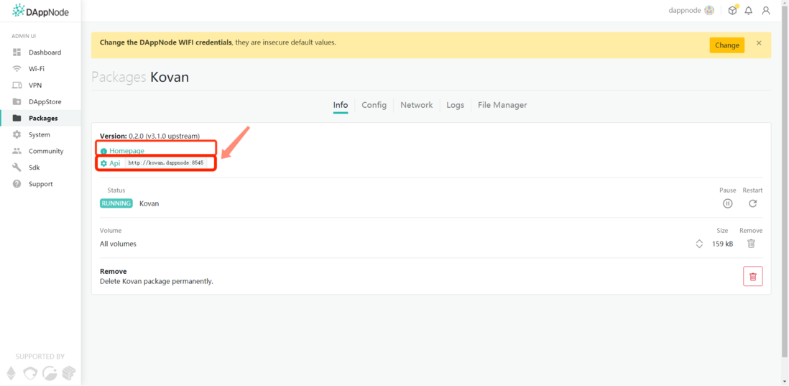Click the fourth supporter cube logo

click(x=68, y=373)
